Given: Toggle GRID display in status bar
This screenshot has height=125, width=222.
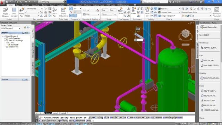Looking at the screenshot, I should (34, 124).
